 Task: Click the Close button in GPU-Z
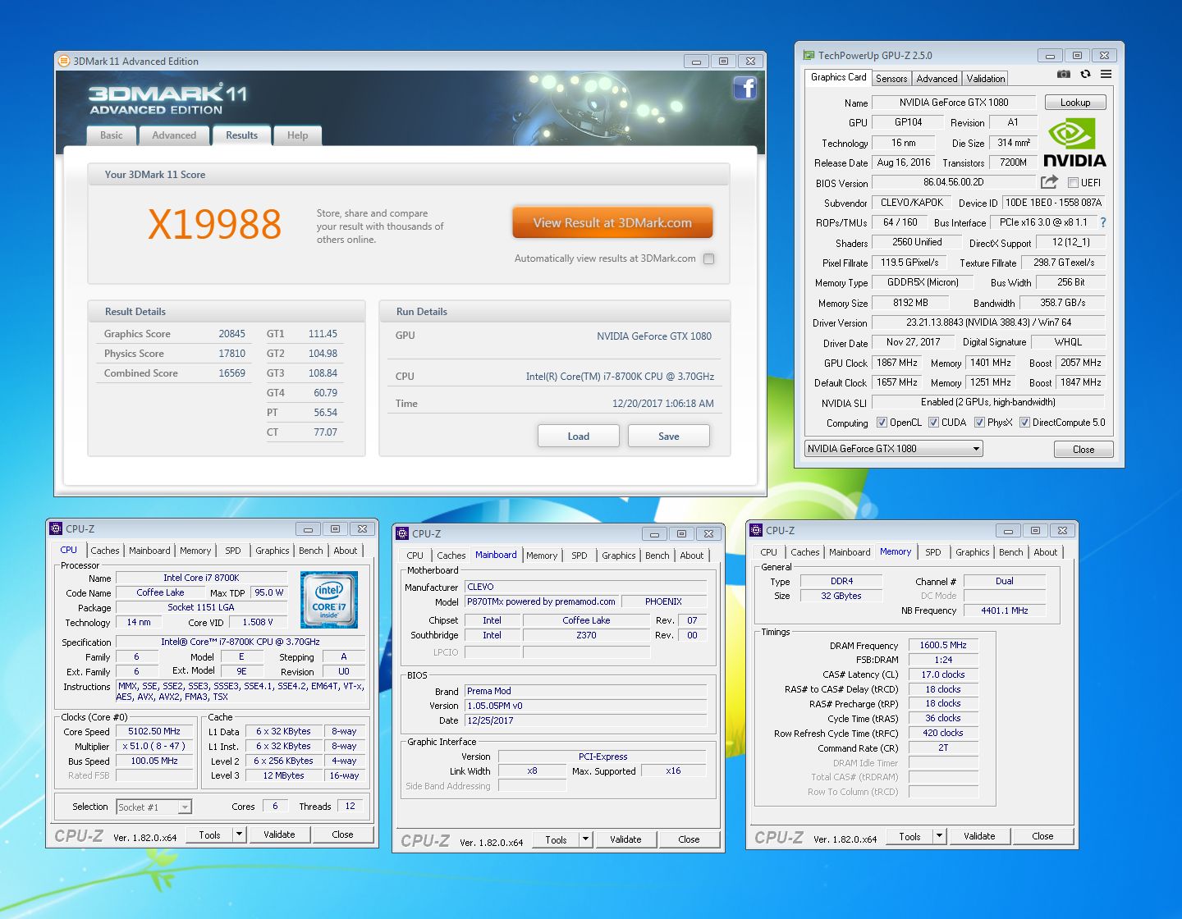tap(1083, 449)
